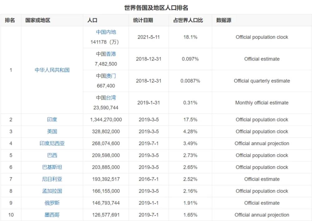Open the 巴基斯坦 link
The width and height of the screenshot is (312, 221).
pos(52,167)
